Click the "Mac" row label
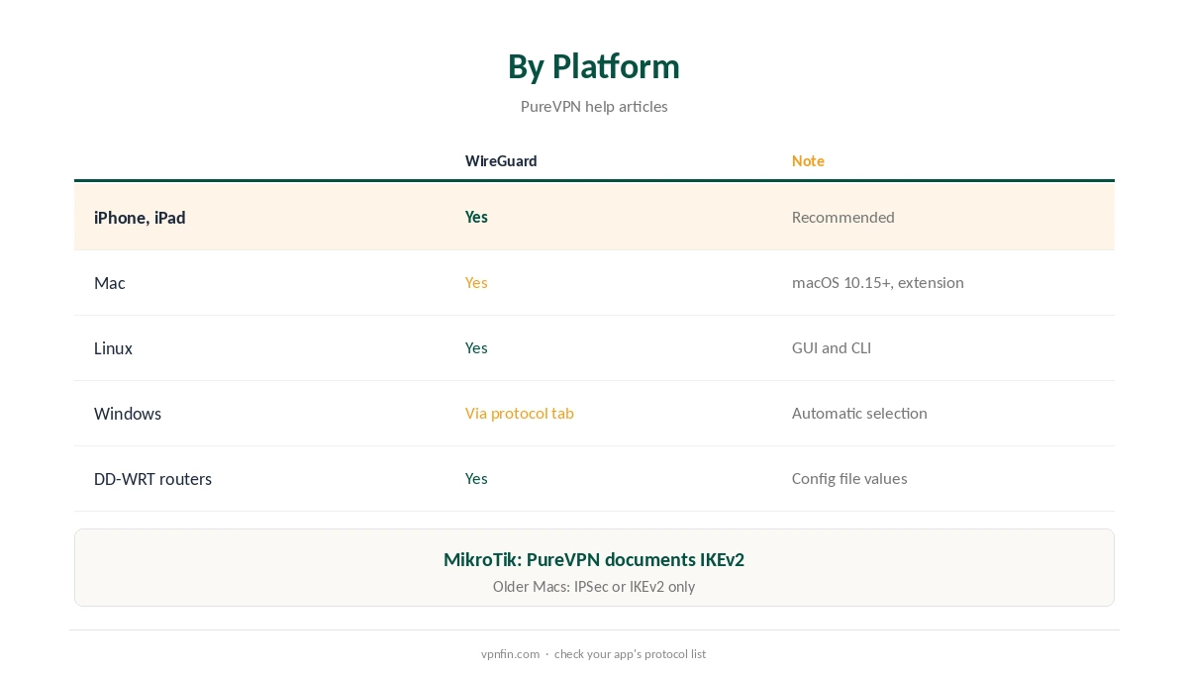The image size is (1188, 673). coord(110,282)
